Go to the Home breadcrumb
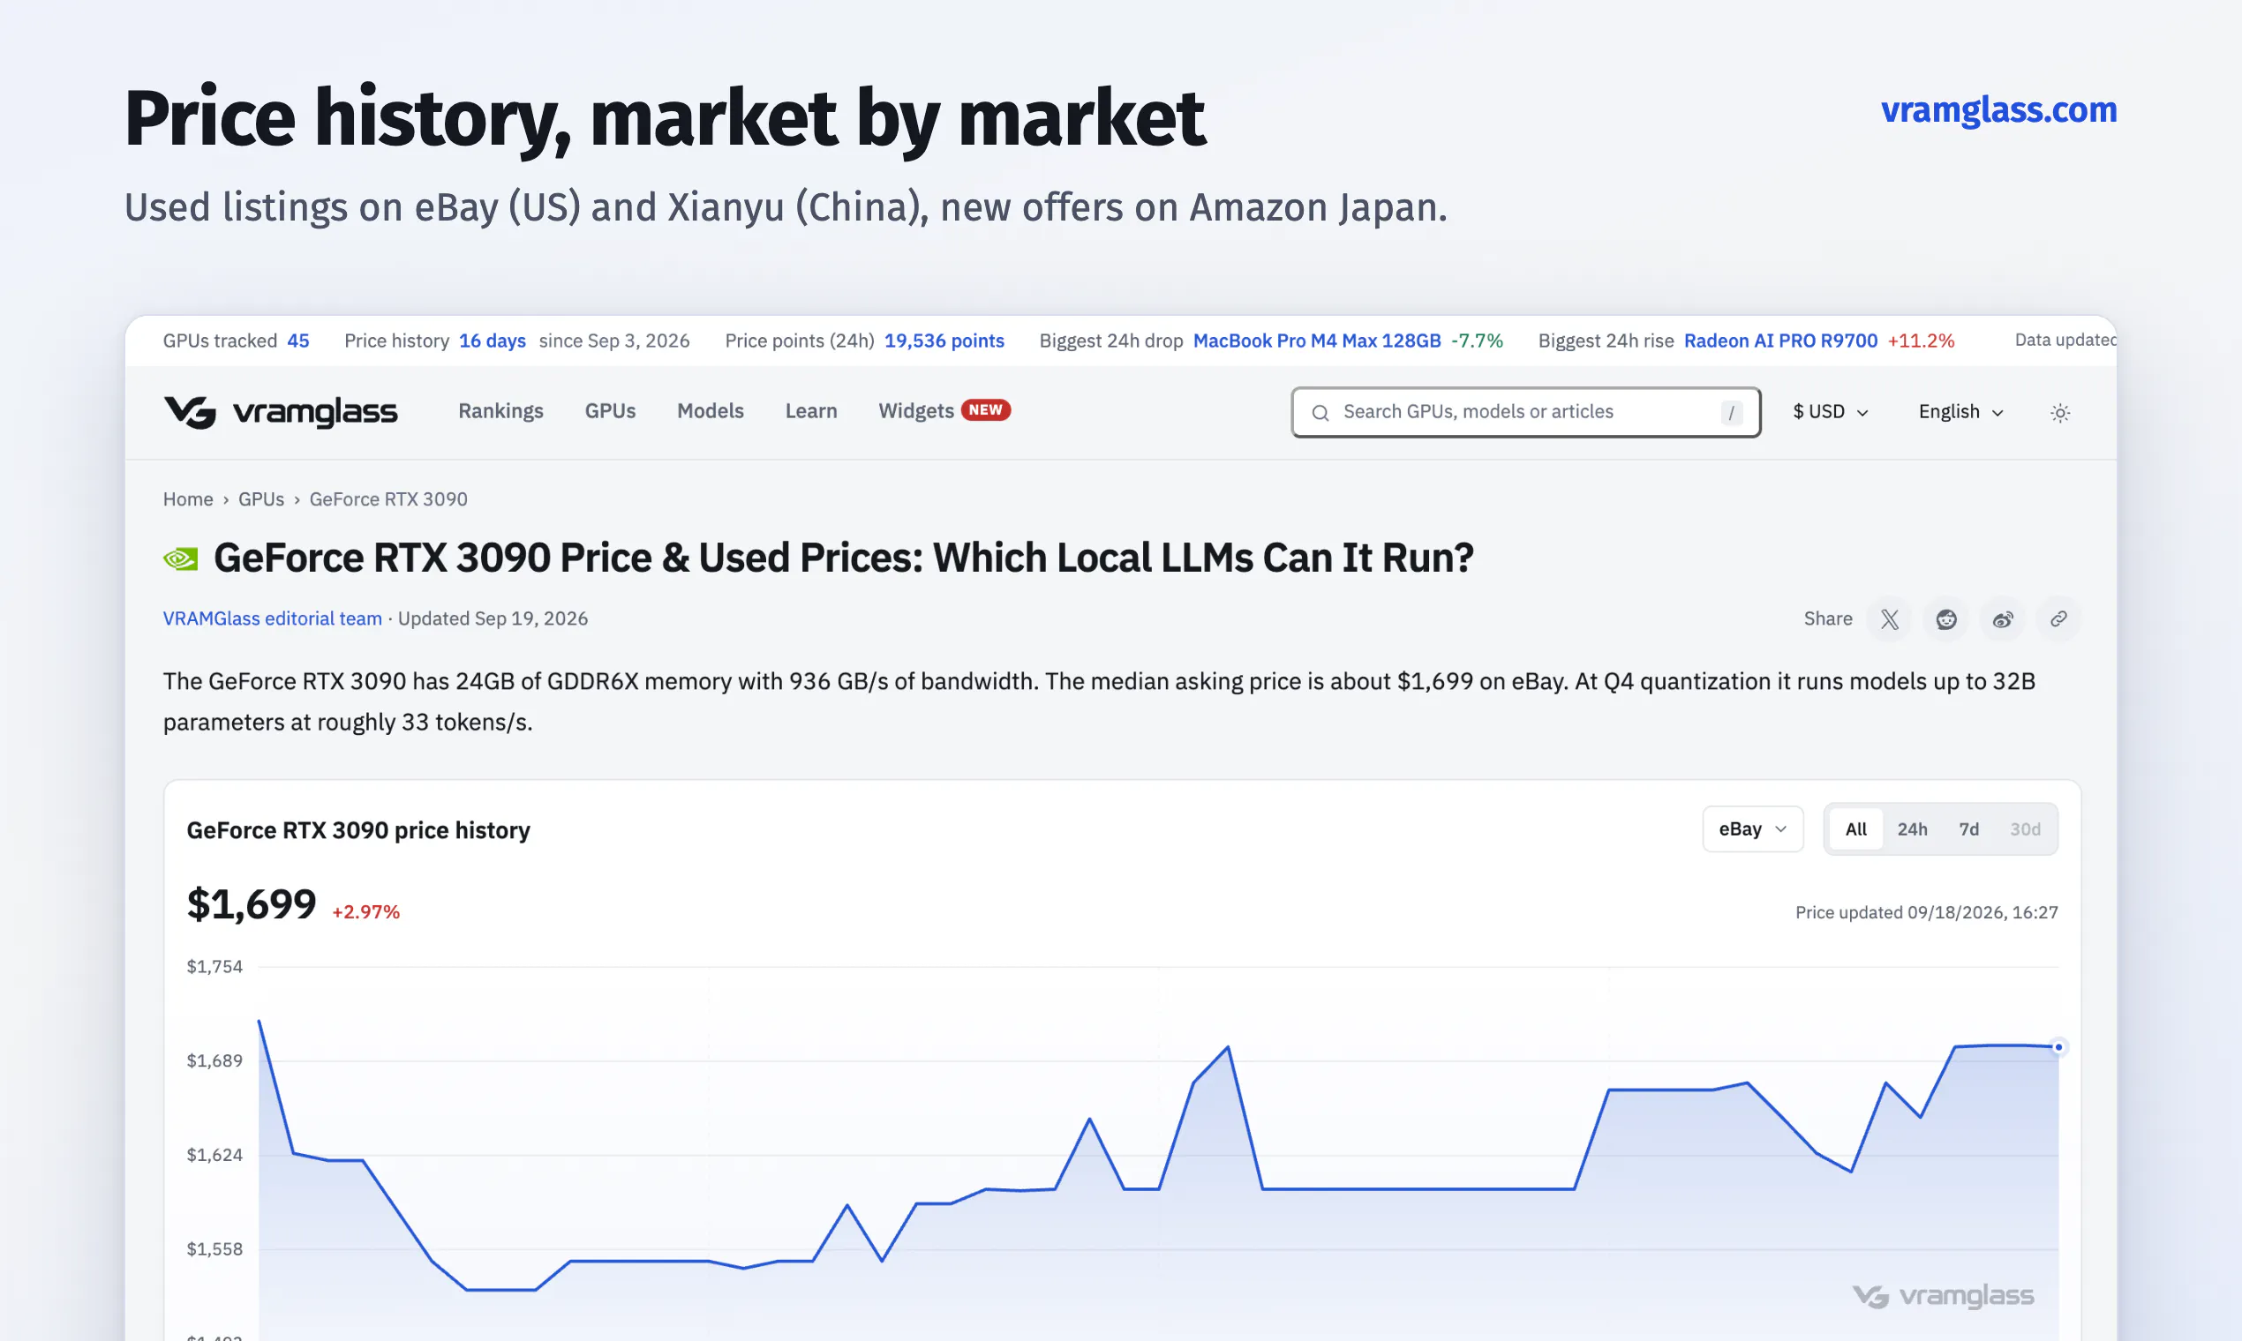The image size is (2242, 1341). click(x=188, y=499)
